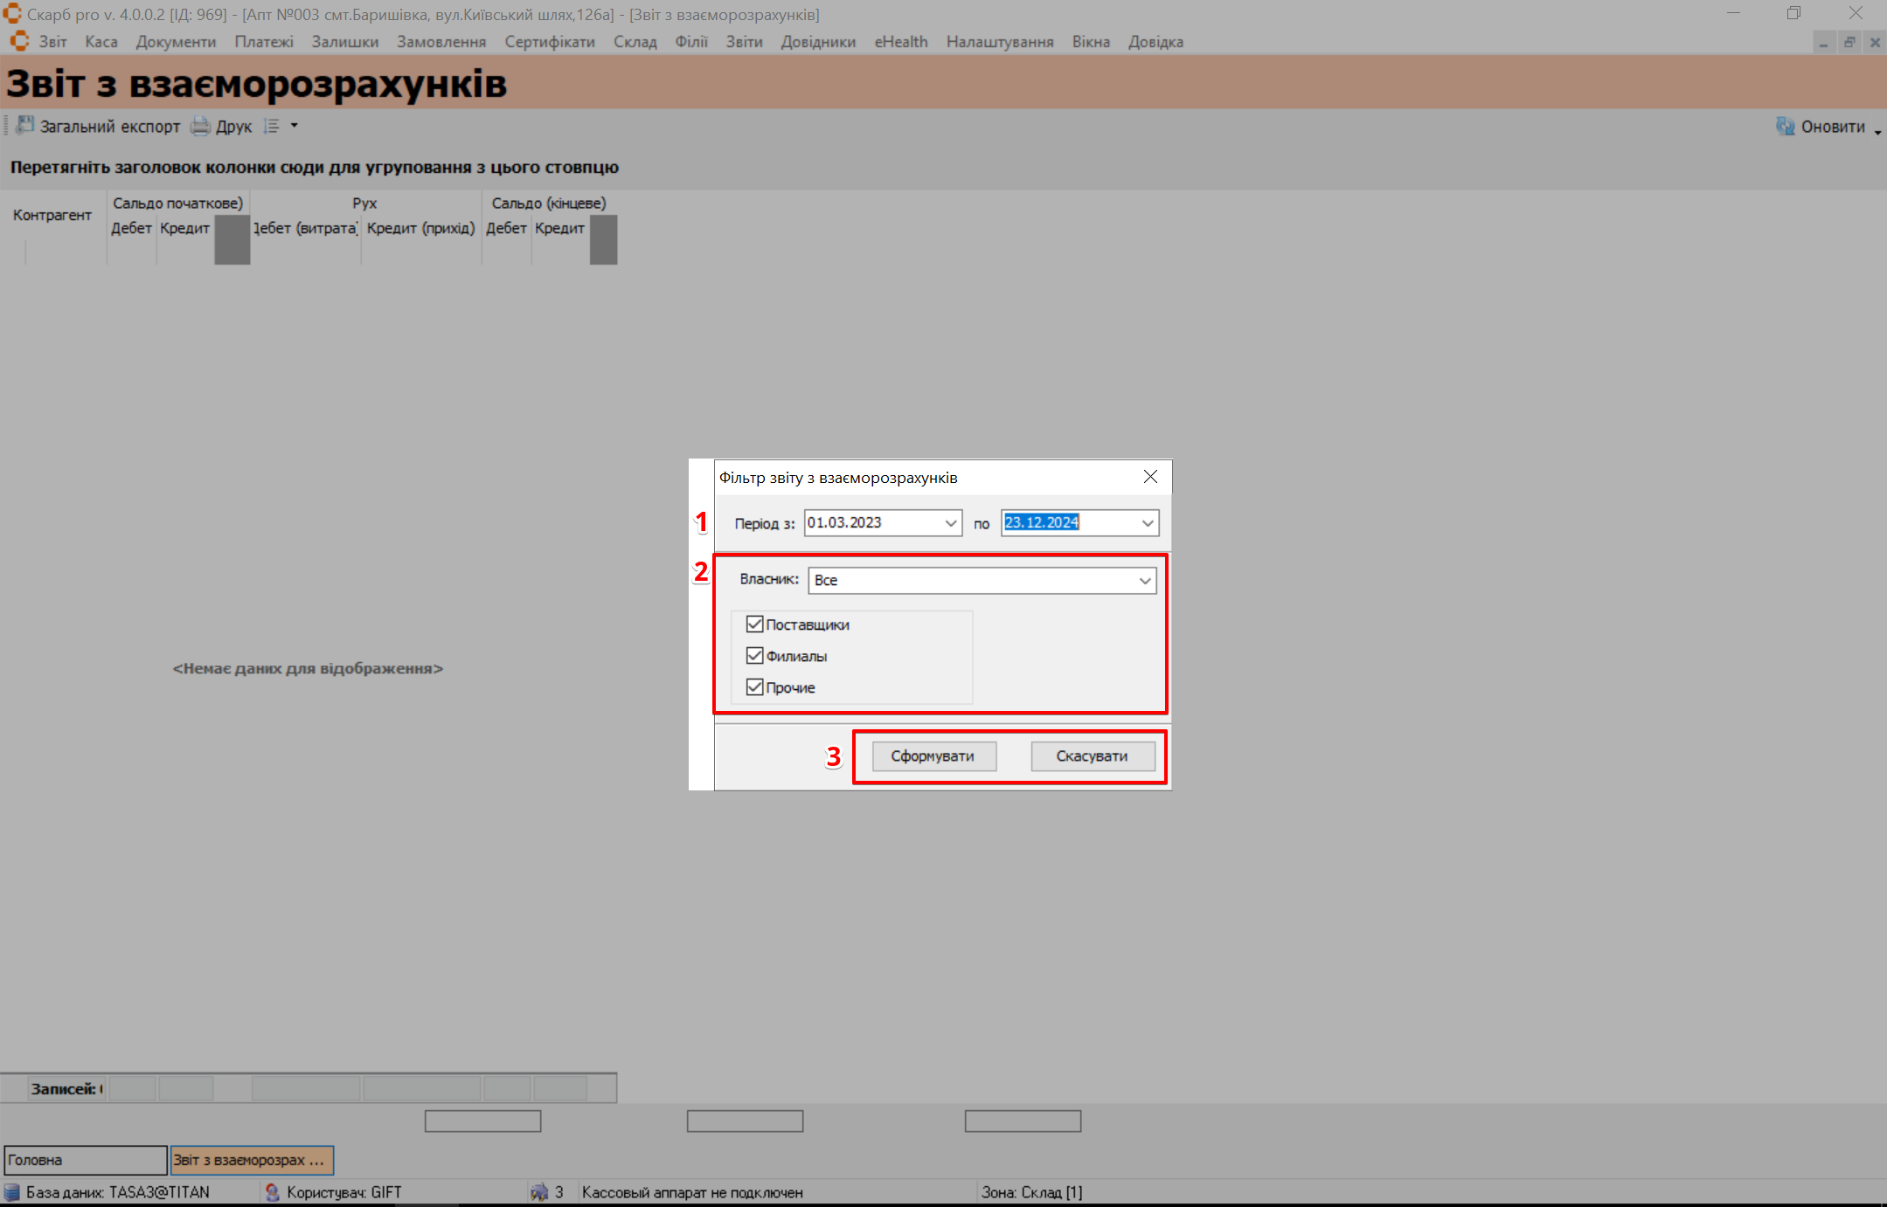Click the Дебет (витрата) column header
1887x1207 pixels.
tap(306, 228)
